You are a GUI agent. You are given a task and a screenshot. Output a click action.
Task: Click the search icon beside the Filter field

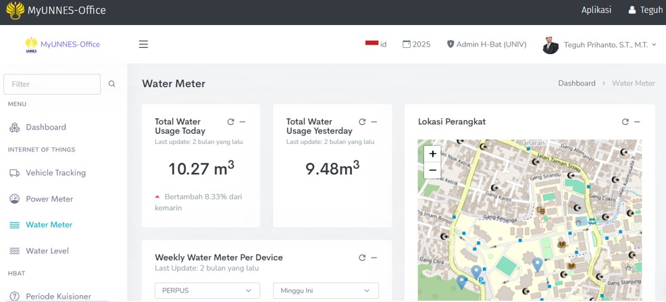112,84
